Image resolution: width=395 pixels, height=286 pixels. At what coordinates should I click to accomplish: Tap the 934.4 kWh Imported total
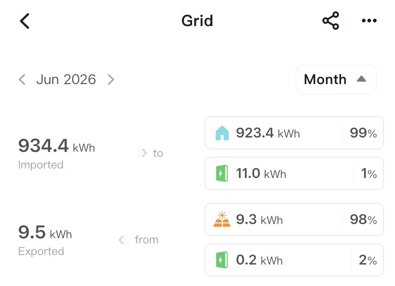[x=56, y=153]
